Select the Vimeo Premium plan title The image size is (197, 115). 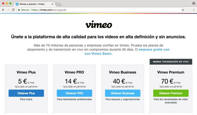(x=171, y=72)
